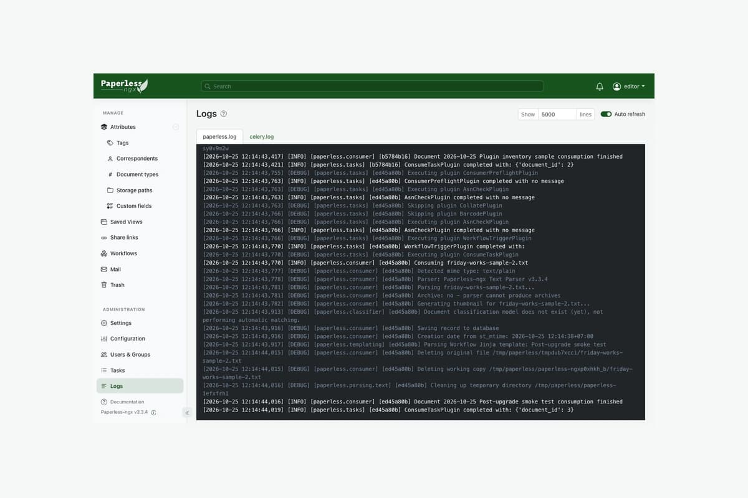Image resolution: width=748 pixels, height=498 pixels.
Task: Open the Tags attribute page
Action: pos(122,143)
